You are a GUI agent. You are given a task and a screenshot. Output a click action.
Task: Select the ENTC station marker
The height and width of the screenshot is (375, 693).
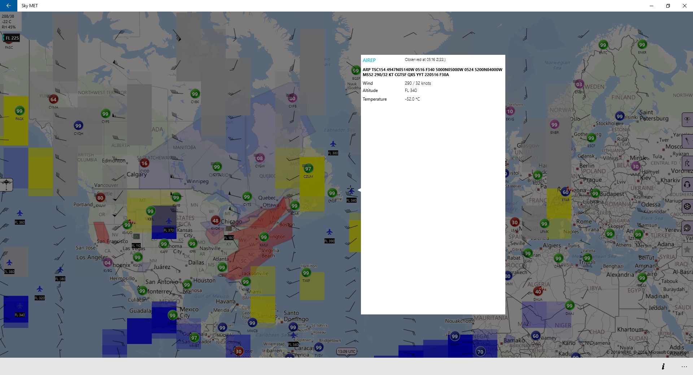pyautogui.click(x=603, y=45)
